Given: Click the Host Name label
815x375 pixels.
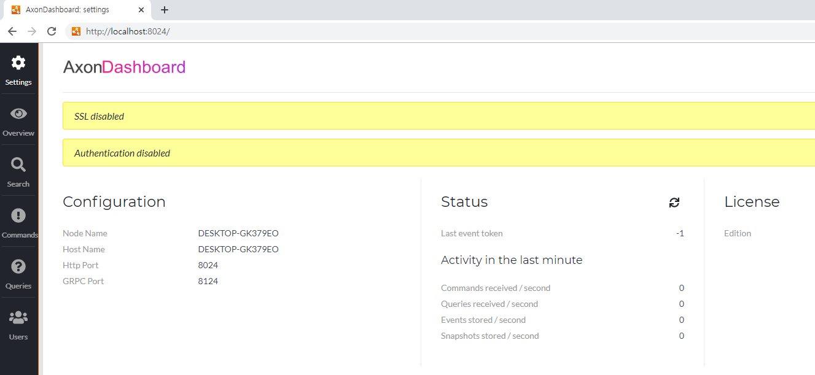Looking at the screenshot, I should [84, 249].
